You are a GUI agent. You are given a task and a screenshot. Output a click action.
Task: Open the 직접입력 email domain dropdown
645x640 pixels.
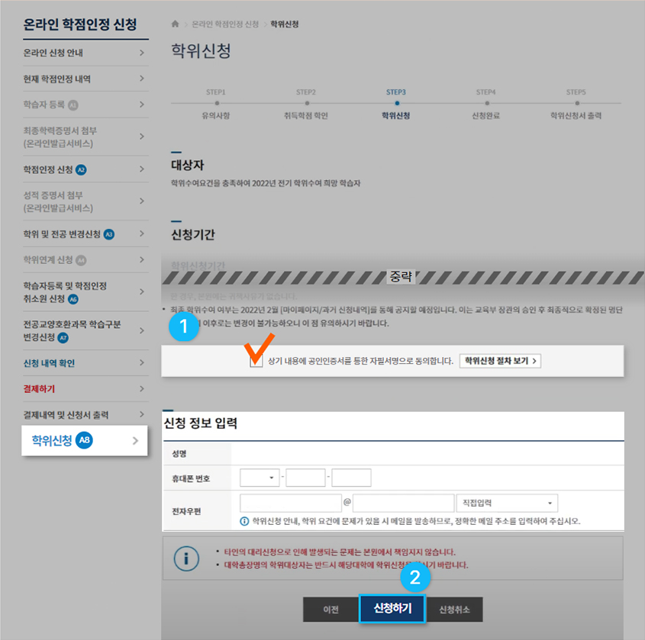(x=508, y=503)
